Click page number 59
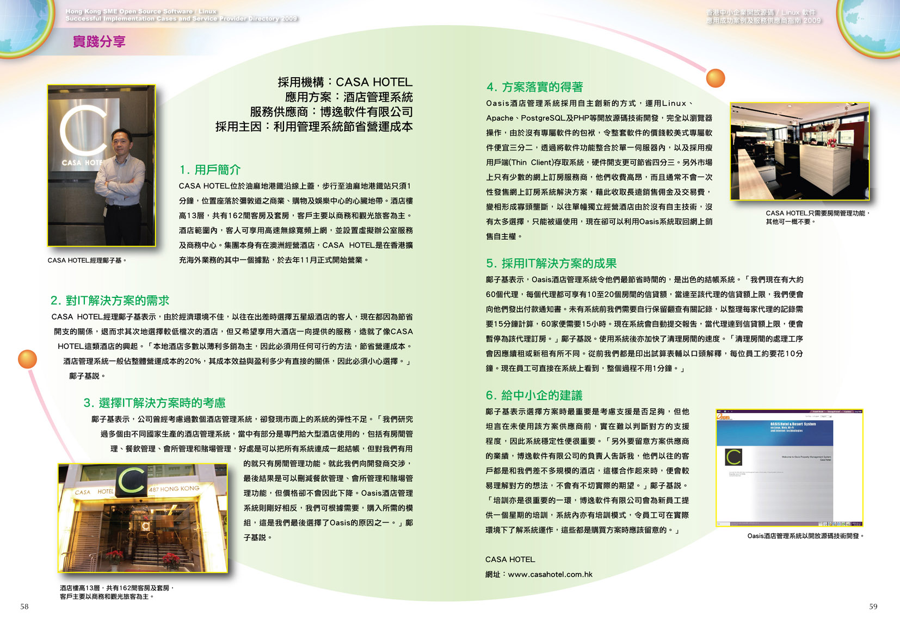Screen dimensions: 900x636 873,607
